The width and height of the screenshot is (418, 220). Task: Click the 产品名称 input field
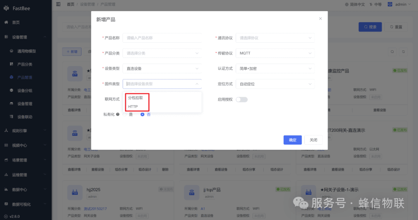(162, 38)
